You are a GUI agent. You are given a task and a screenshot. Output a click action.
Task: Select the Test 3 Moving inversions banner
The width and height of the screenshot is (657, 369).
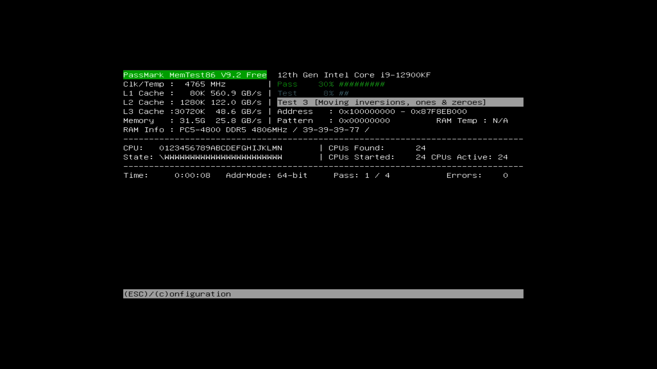pyautogui.click(x=400, y=102)
